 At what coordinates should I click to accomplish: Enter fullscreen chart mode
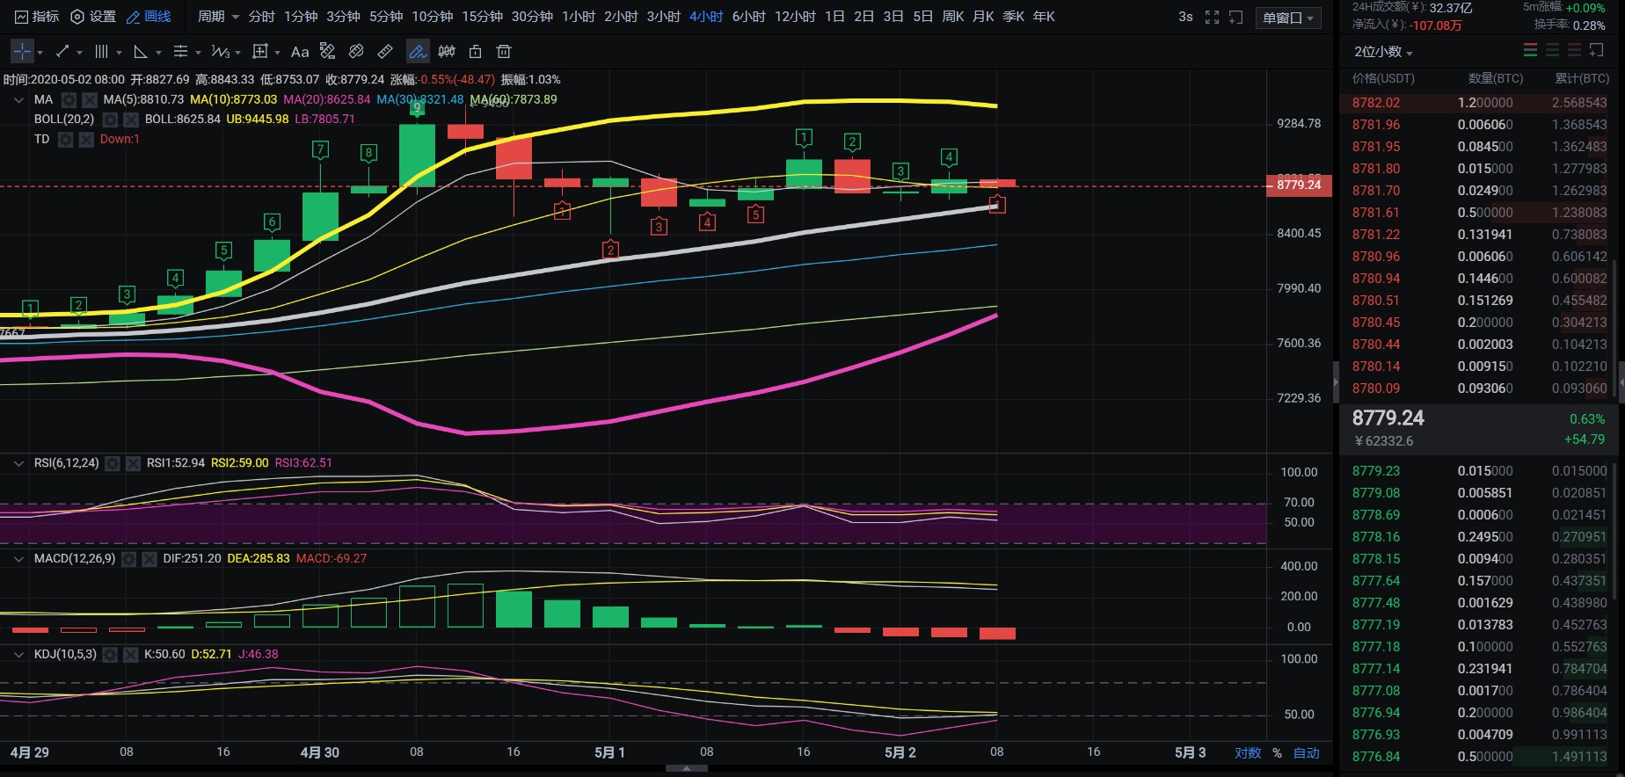1212,17
